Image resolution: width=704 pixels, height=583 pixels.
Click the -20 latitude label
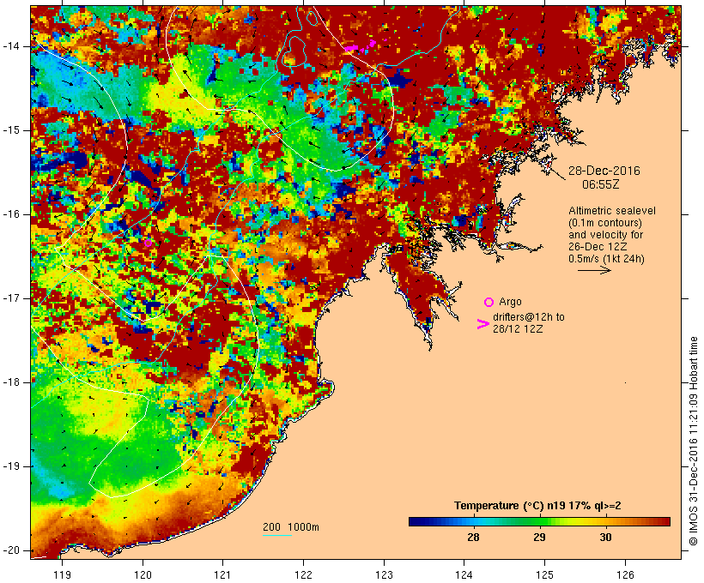point(11,550)
